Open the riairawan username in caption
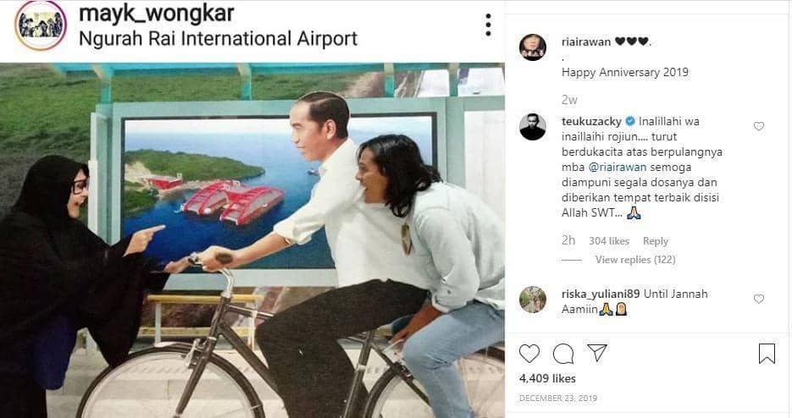Image resolution: width=792 pixels, height=418 pixels. coord(586,42)
